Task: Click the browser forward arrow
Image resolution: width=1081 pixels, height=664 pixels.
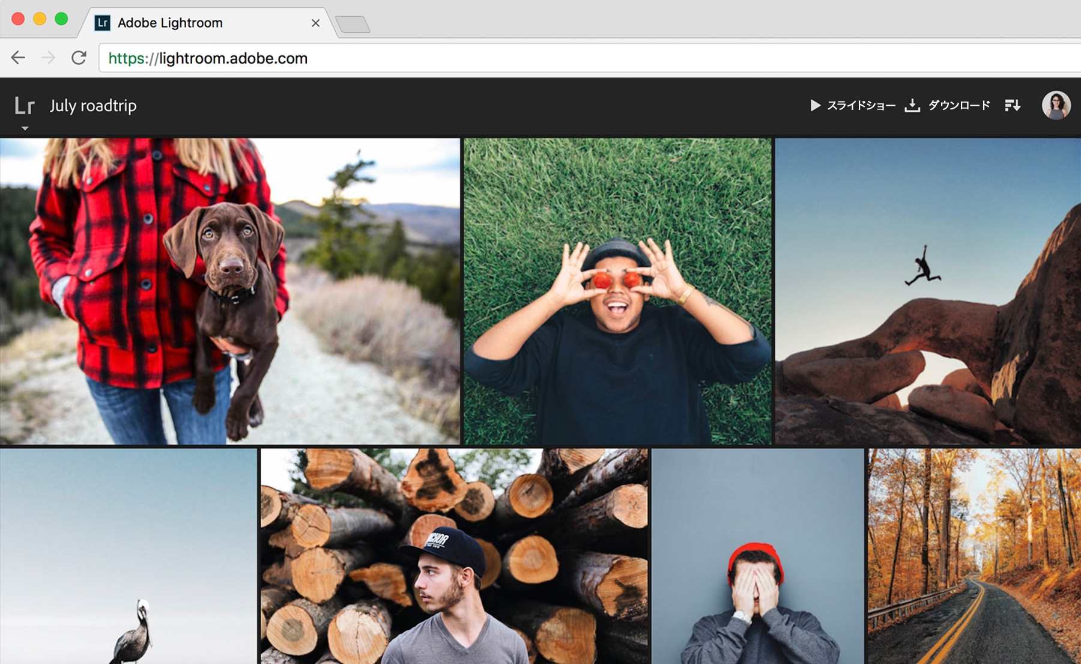Action: point(49,58)
